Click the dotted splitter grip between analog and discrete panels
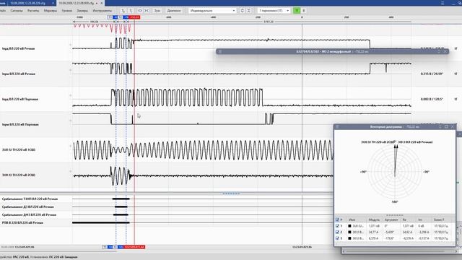The height and width of the screenshot is (260, 462). tap(231, 194)
